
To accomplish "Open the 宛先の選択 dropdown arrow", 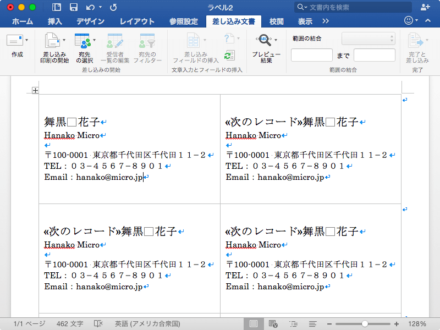I will point(94,40).
